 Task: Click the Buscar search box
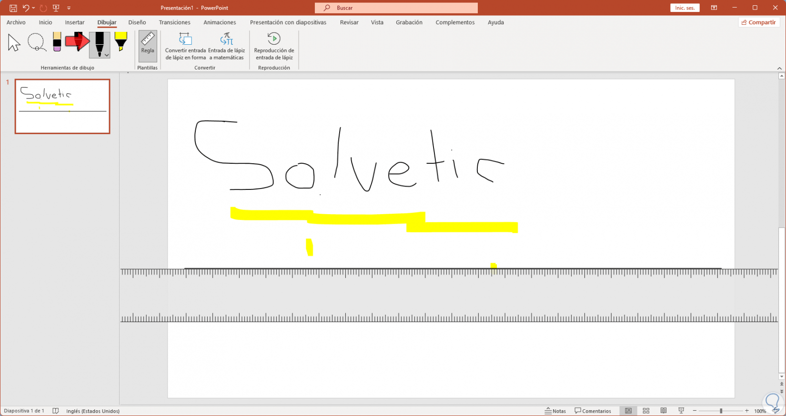(396, 8)
